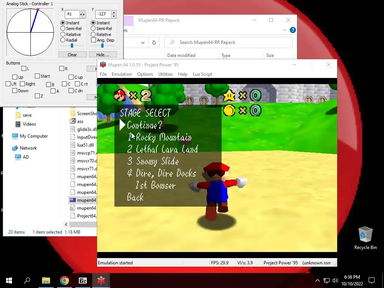
Task: Check the Z button checkbox
Action: pyautogui.click(x=37, y=96)
